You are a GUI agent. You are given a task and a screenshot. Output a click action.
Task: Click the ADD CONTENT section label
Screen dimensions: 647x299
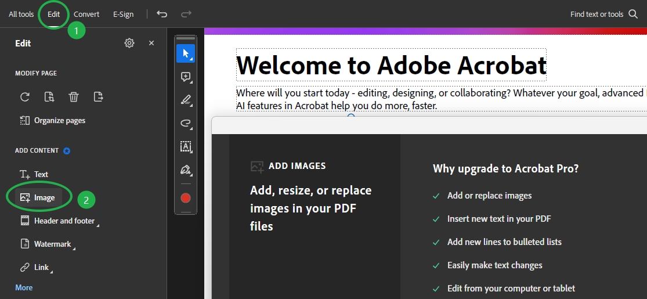click(x=37, y=151)
